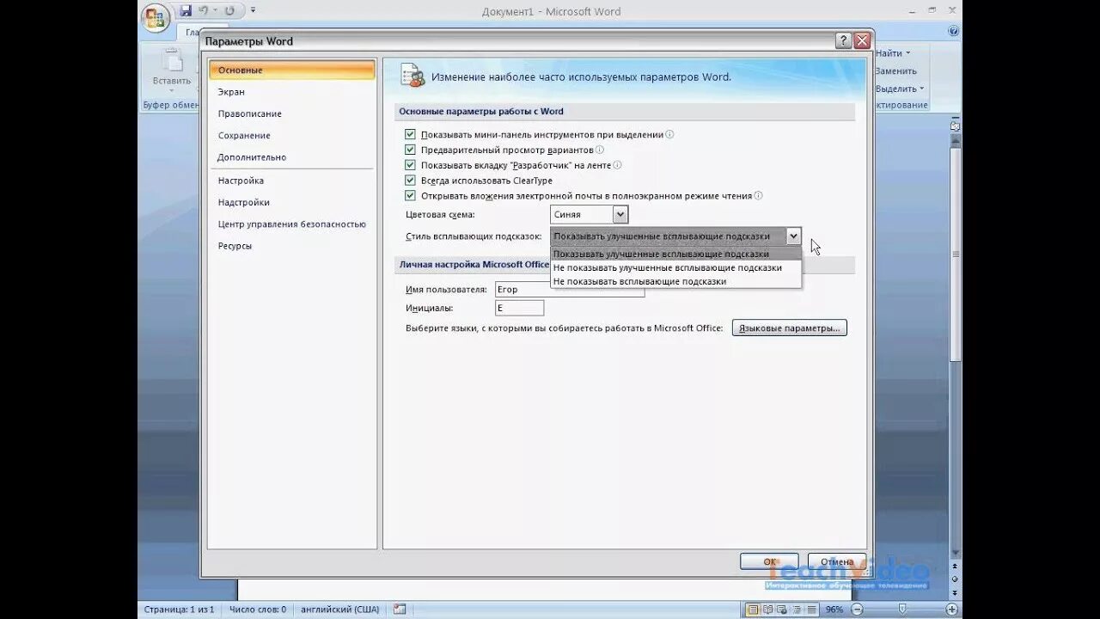Click info icon next to mini-toolbar option

click(669, 134)
